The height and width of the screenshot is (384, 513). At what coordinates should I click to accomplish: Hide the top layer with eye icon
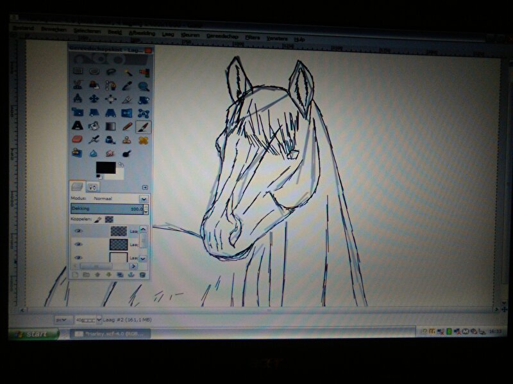coord(79,230)
